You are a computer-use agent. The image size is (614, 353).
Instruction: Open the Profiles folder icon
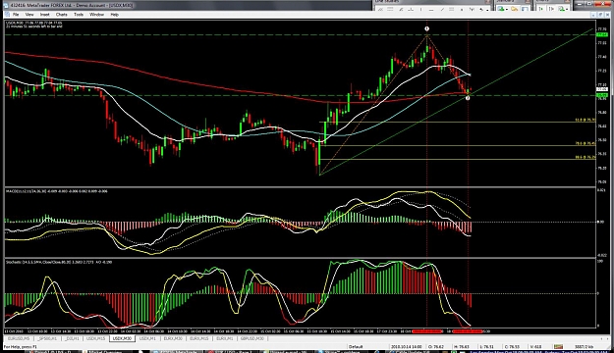tap(514, 9)
